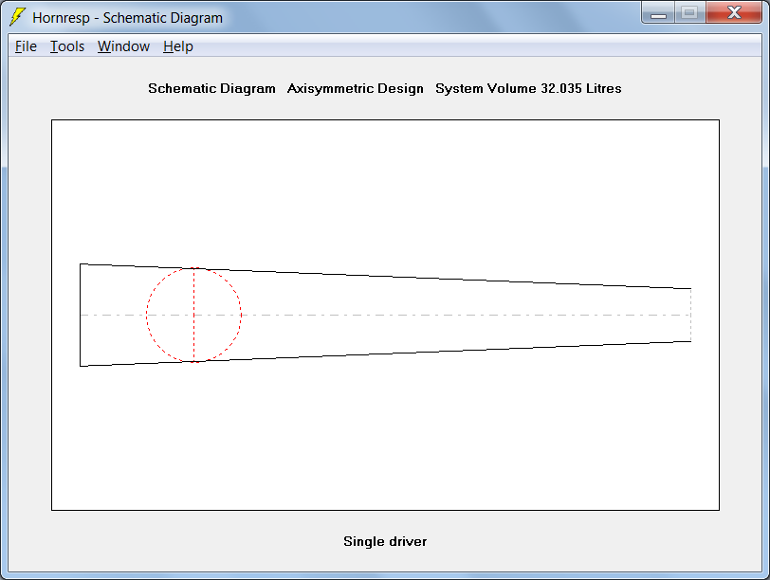The width and height of the screenshot is (770, 580).
Task: Open the Tools menu
Action: [x=67, y=46]
